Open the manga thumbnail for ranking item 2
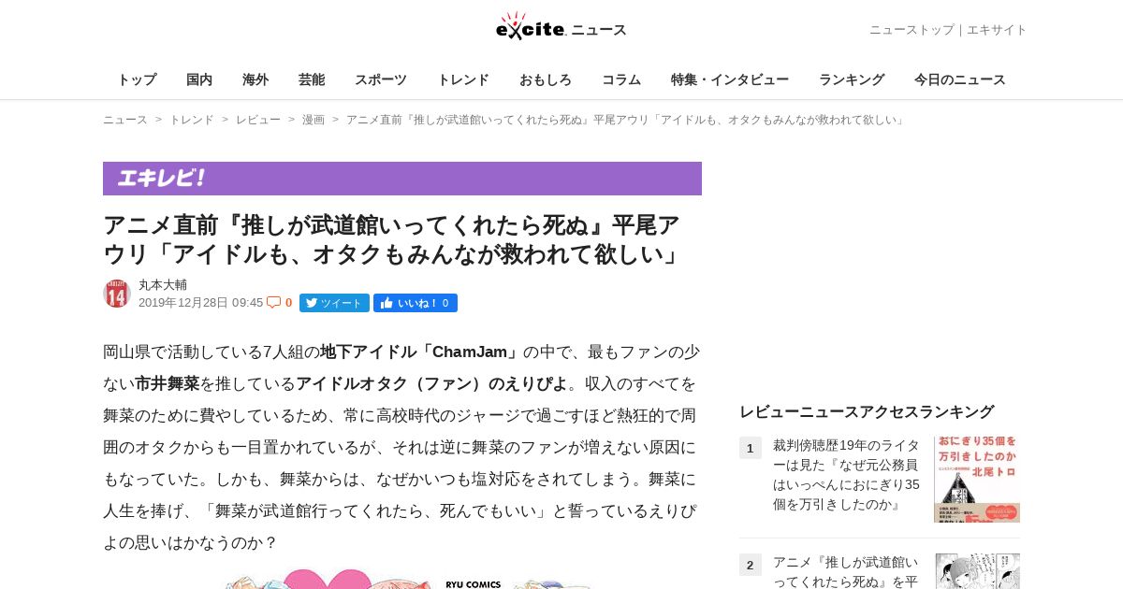 click(977, 571)
